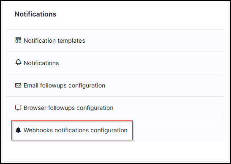The width and height of the screenshot is (231, 164).
Task: Click the word 'Email' in followups entry
Action: pyautogui.click(x=31, y=85)
